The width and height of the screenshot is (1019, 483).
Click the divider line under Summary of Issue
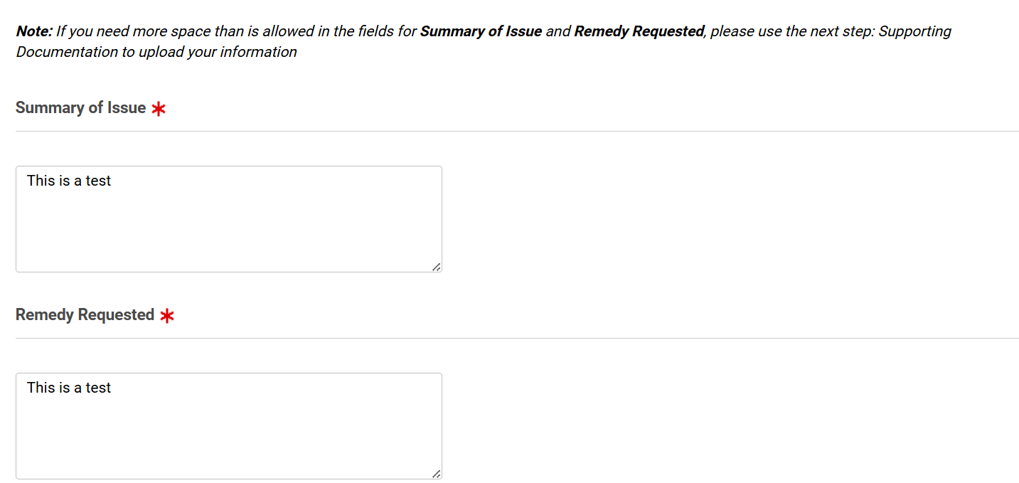pos(517,132)
